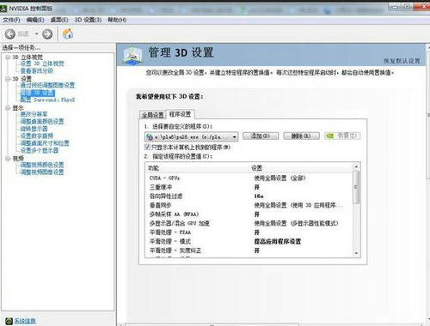Screen dimensions: 430x326
Task: Switch to the 全局设置 tab
Action: pos(153,115)
